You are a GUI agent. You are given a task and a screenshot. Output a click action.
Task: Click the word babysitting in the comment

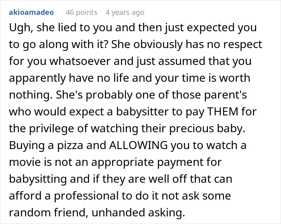(38, 180)
